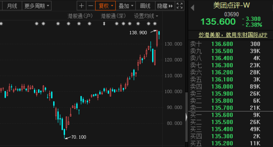Click the -2.38% change value
The height and width of the screenshot is (147, 273).
click(x=252, y=25)
